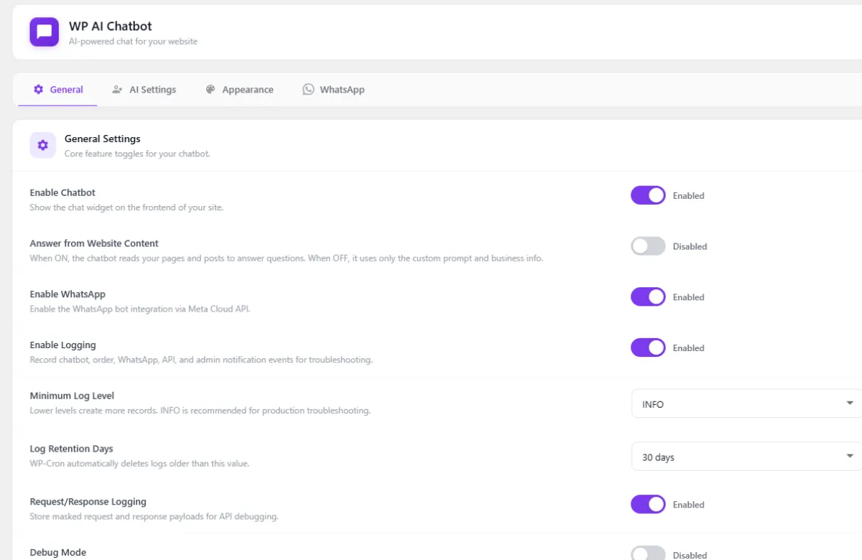Click the 'AI-powered chat for your website' subtitle
This screenshot has width=862, height=560.
click(x=133, y=42)
